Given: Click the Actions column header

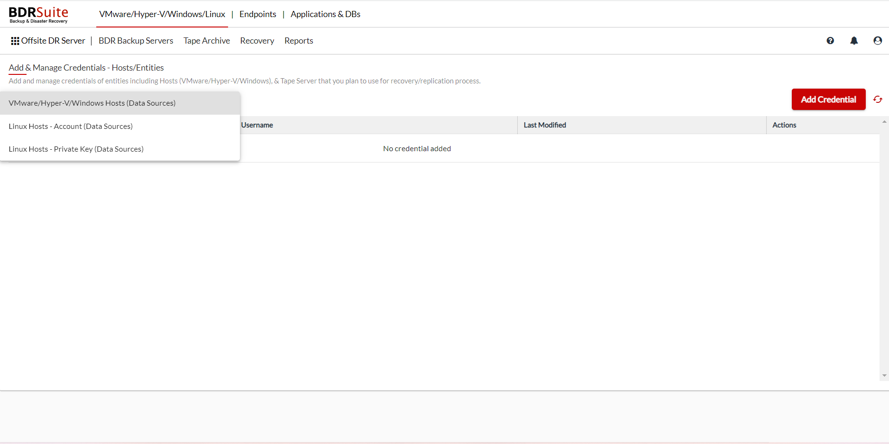Looking at the screenshot, I should 784,125.
